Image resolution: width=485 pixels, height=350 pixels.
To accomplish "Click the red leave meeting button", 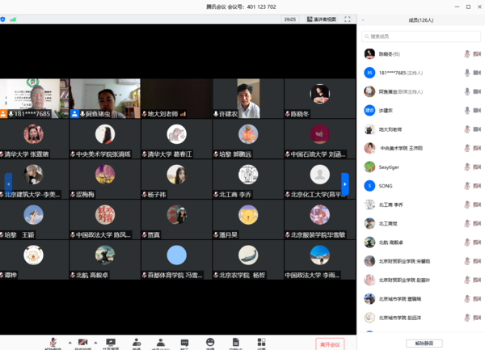I will [331, 344].
